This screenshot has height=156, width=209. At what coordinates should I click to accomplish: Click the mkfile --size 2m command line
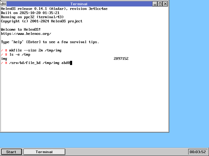tap(35, 50)
